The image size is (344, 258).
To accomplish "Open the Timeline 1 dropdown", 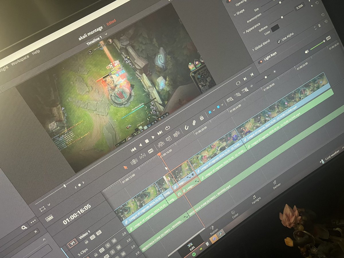I will pos(106,34).
